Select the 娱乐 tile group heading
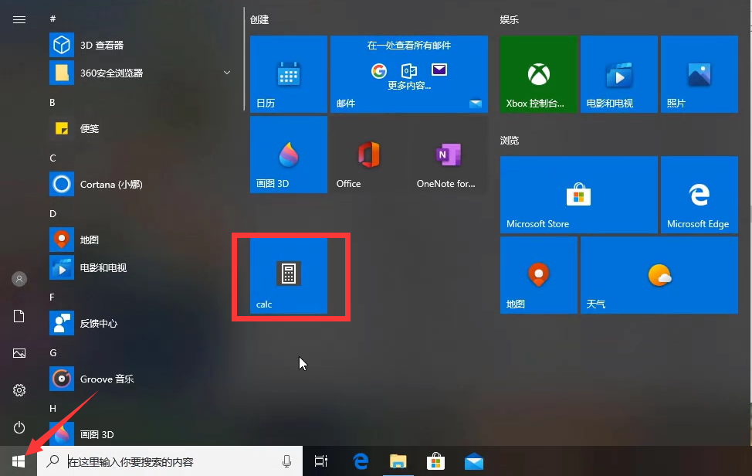Screen dimensions: 752x476 click(509, 19)
